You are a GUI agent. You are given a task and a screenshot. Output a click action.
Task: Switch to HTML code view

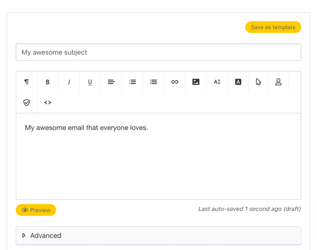(48, 102)
